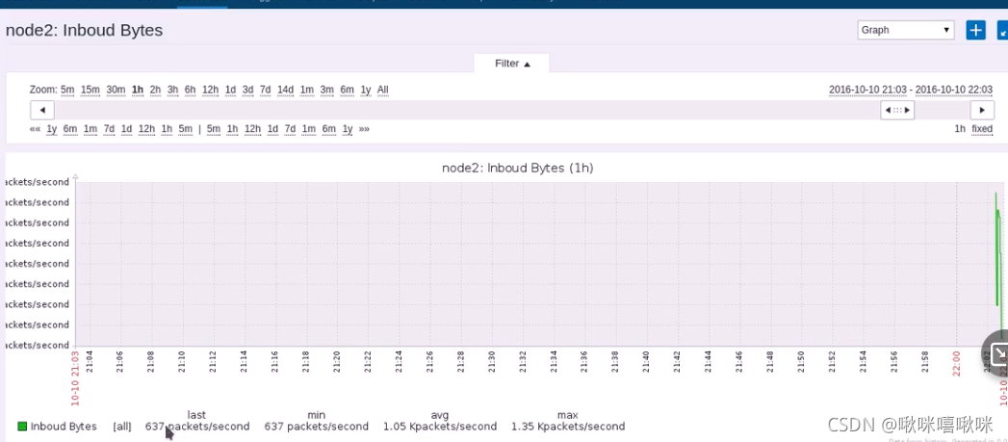
Task: Move back 6m using backward navigation link
Action: (70, 129)
